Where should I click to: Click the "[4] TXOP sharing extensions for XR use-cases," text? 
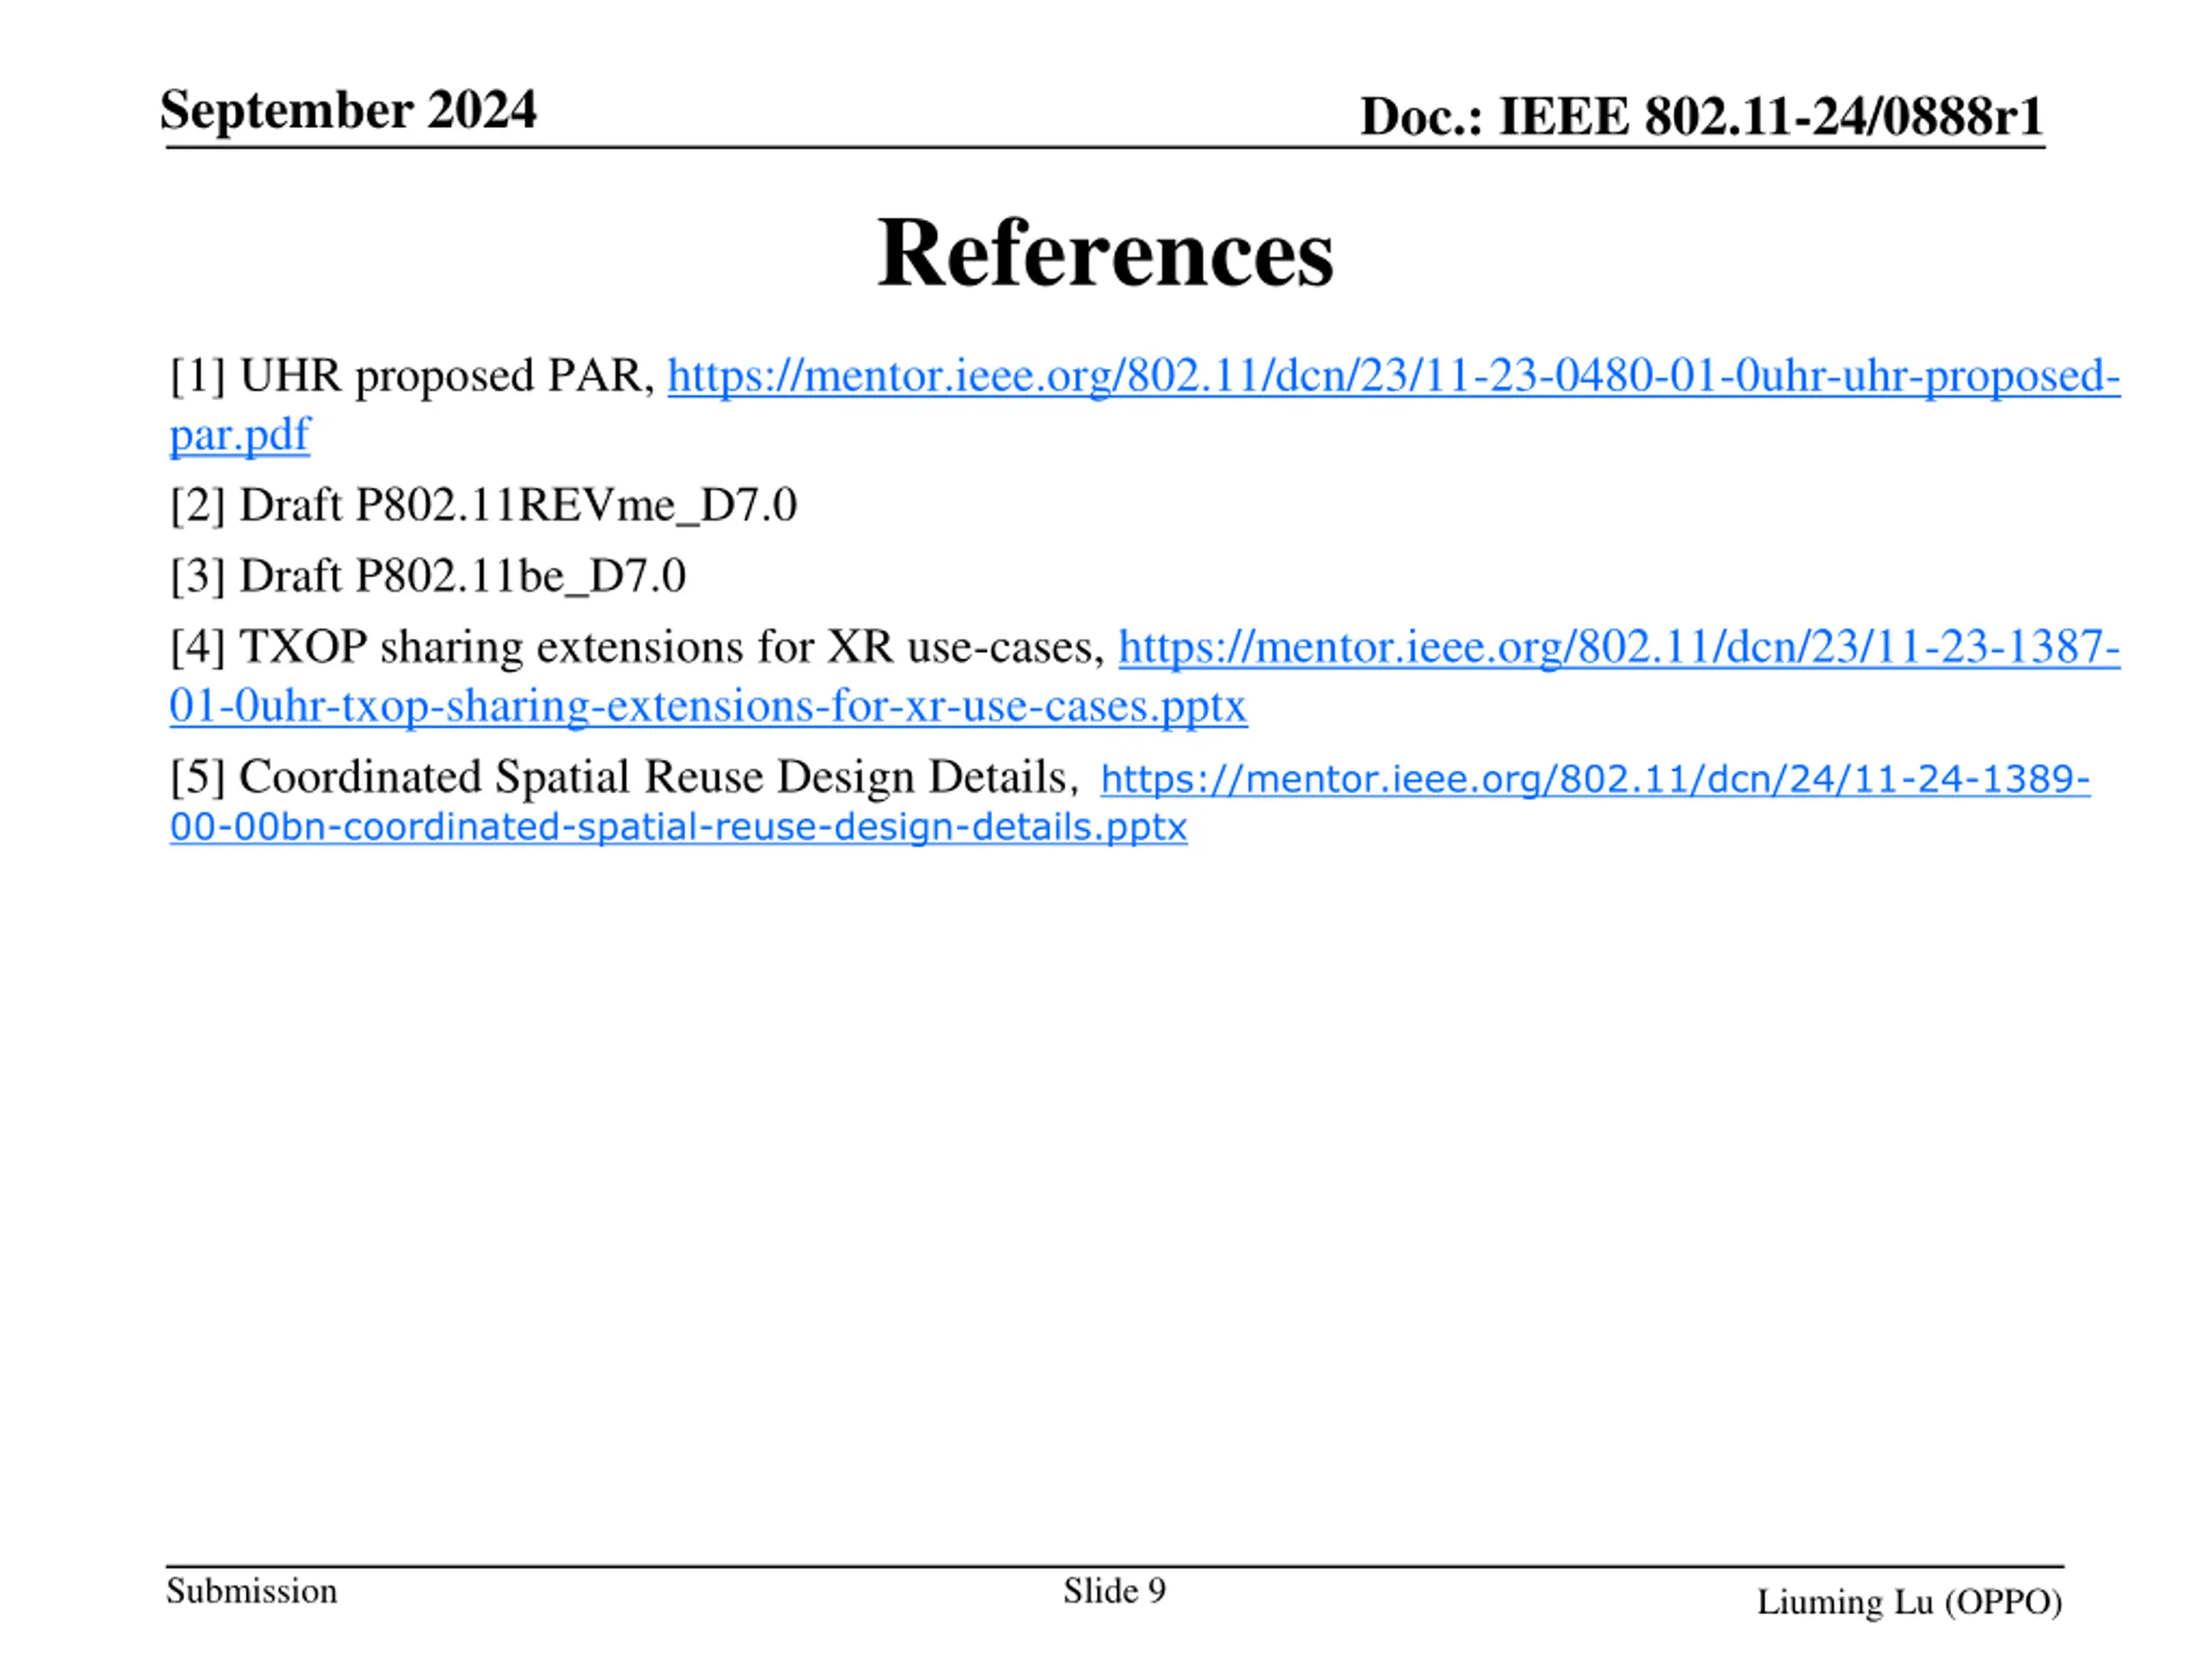638,647
